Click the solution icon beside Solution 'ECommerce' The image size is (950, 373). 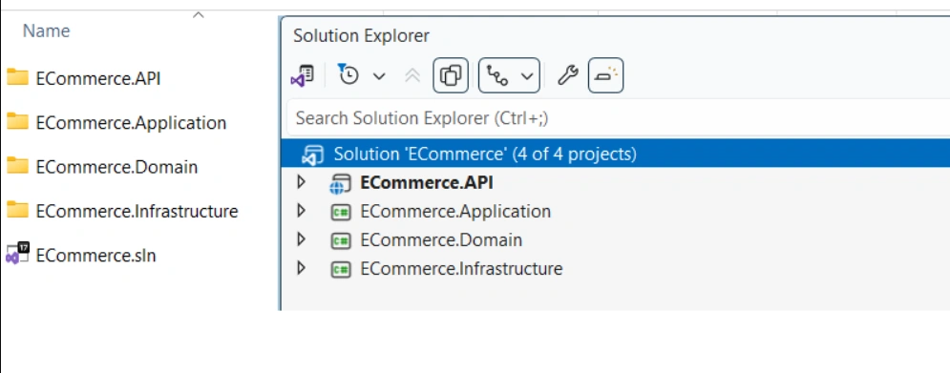tap(312, 155)
